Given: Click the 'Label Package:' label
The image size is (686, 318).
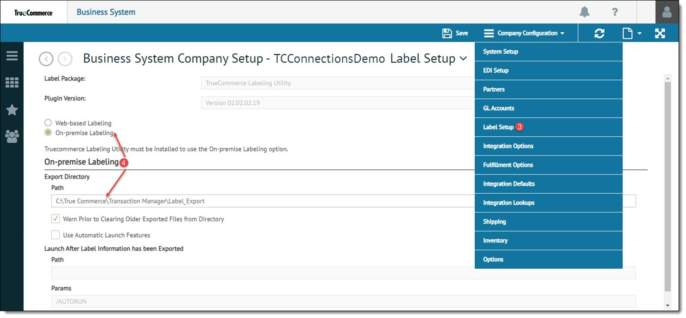Looking at the screenshot, I should point(65,79).
